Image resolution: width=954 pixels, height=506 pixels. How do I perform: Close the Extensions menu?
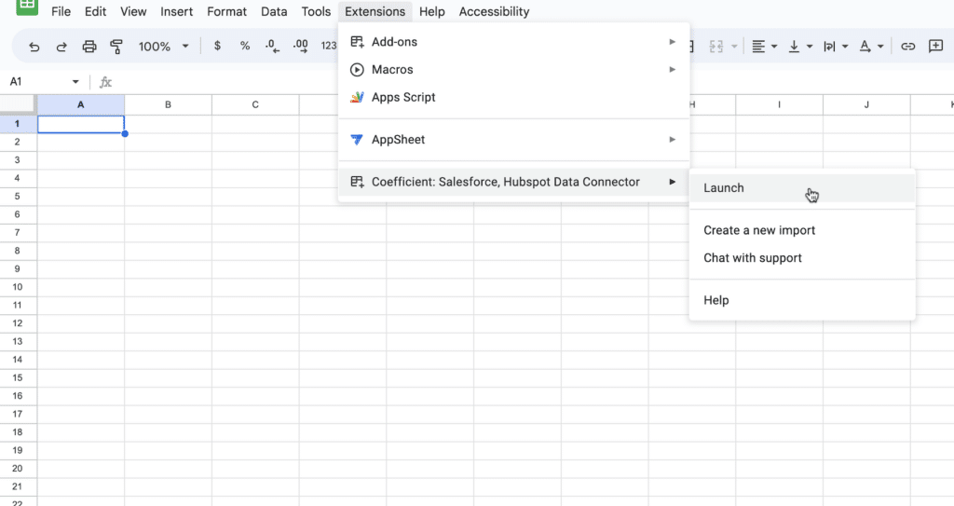click(375, 11)
